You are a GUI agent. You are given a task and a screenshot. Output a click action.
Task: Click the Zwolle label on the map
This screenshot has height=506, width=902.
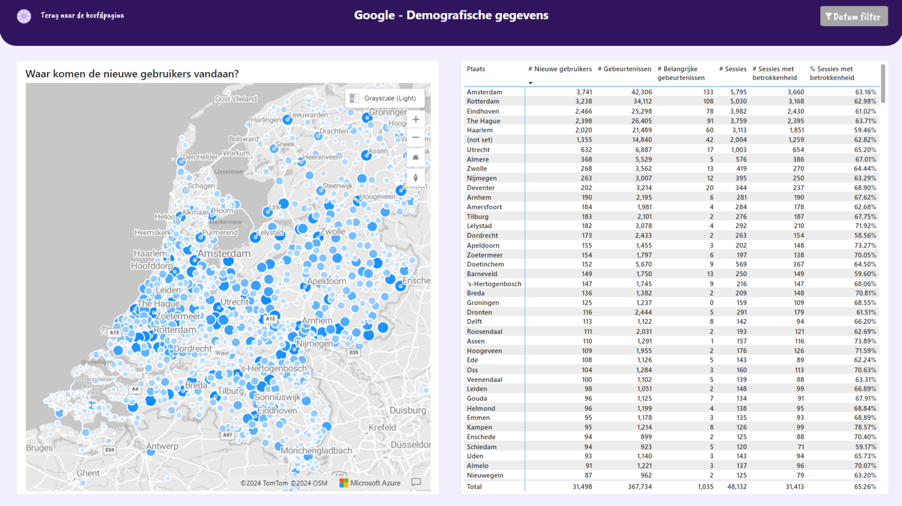point(333,232)
